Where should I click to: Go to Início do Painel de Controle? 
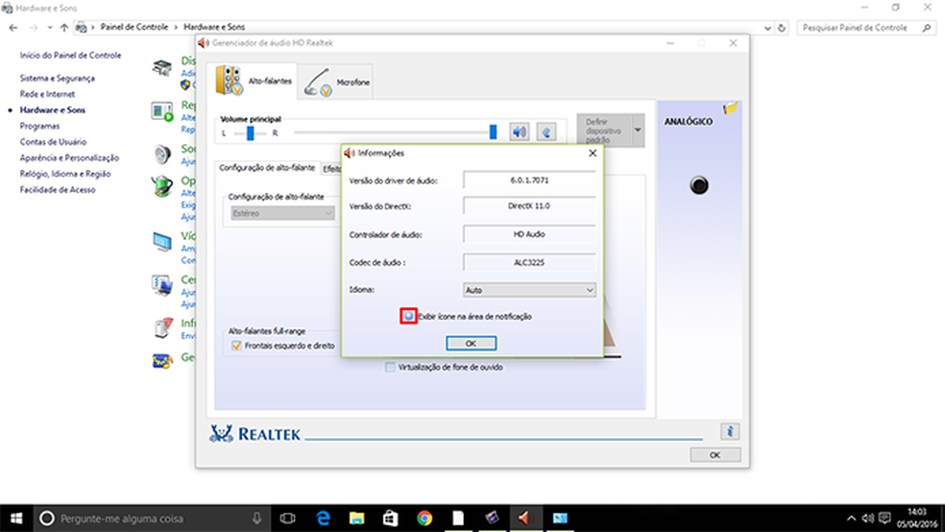pyautogui.click(x=70, y=56)
